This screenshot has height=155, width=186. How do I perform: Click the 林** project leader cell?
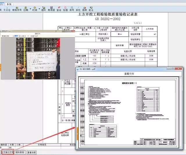[120, 34]
